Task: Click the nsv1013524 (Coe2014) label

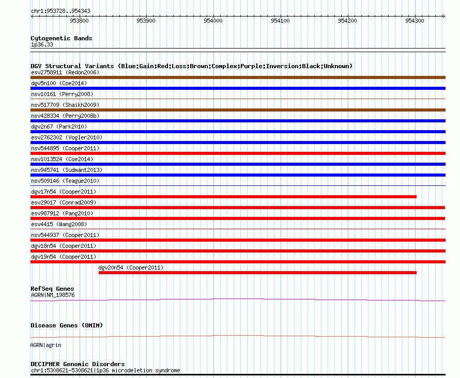Action: point(62,159)
